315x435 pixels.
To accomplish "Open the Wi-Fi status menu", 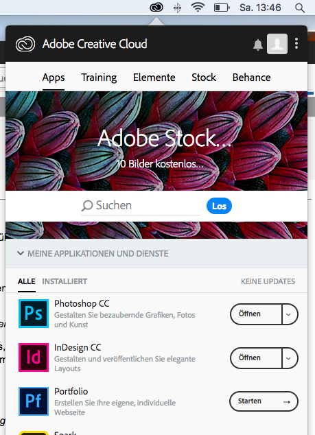I will (x=198, y=8).
